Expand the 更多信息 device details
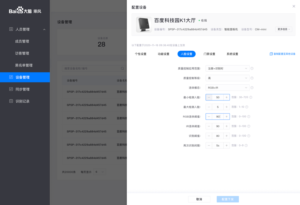 pyautogui.click(x=283, y=29)
